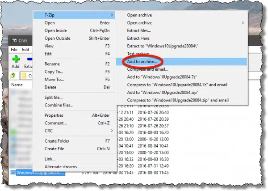Screen dimensions: 268x191
Task: Select Rename menu item
Action: point(75,64)
